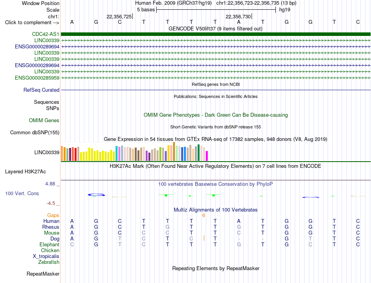The height and width of the screenshot is (283, 371).
Task: Select the X_tropicalis species label
Action: [46, 256]
